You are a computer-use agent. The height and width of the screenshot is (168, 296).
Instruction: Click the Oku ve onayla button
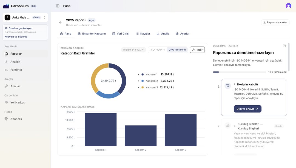(x=247, y=109)
